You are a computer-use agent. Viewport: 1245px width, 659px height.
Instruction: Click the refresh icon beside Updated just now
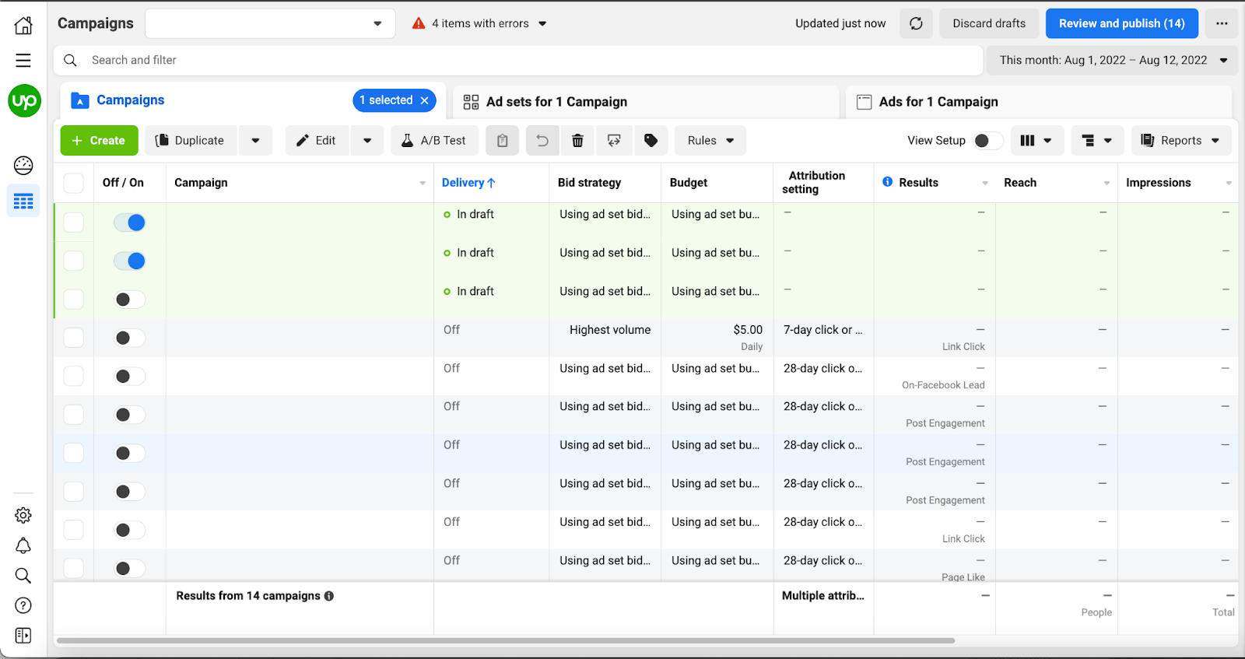pos(916,23)
